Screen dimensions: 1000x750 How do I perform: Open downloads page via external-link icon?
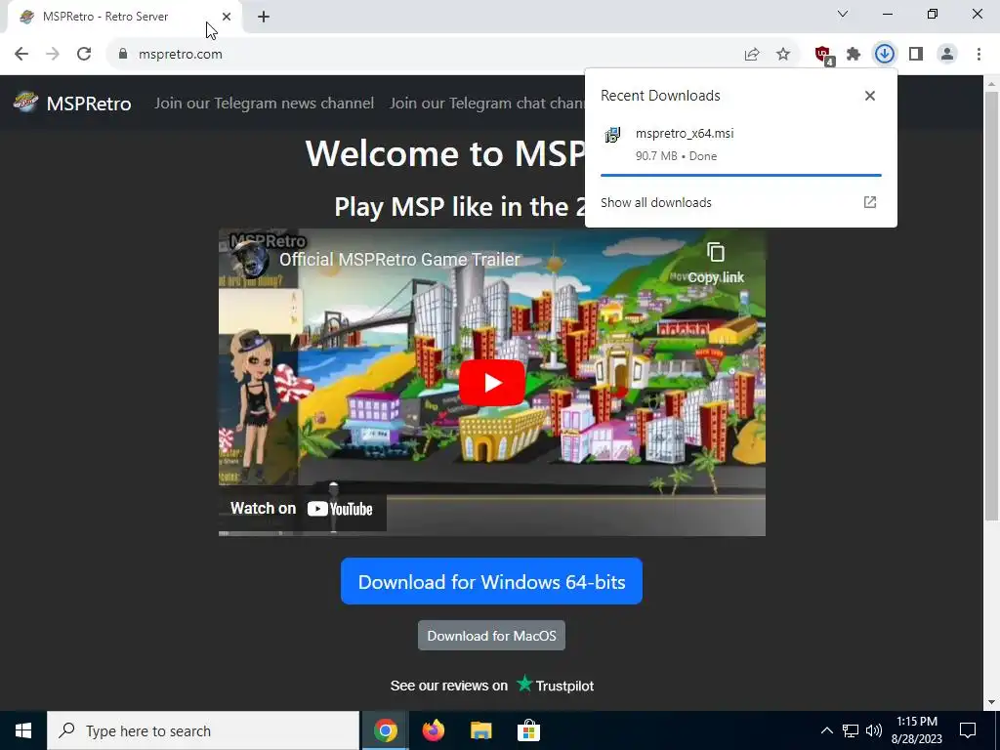(870, 202)
